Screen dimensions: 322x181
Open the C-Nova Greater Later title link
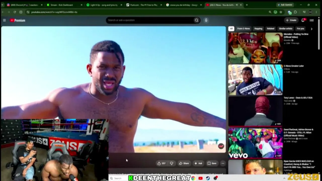pyautogui.click(x=294, y=66)
